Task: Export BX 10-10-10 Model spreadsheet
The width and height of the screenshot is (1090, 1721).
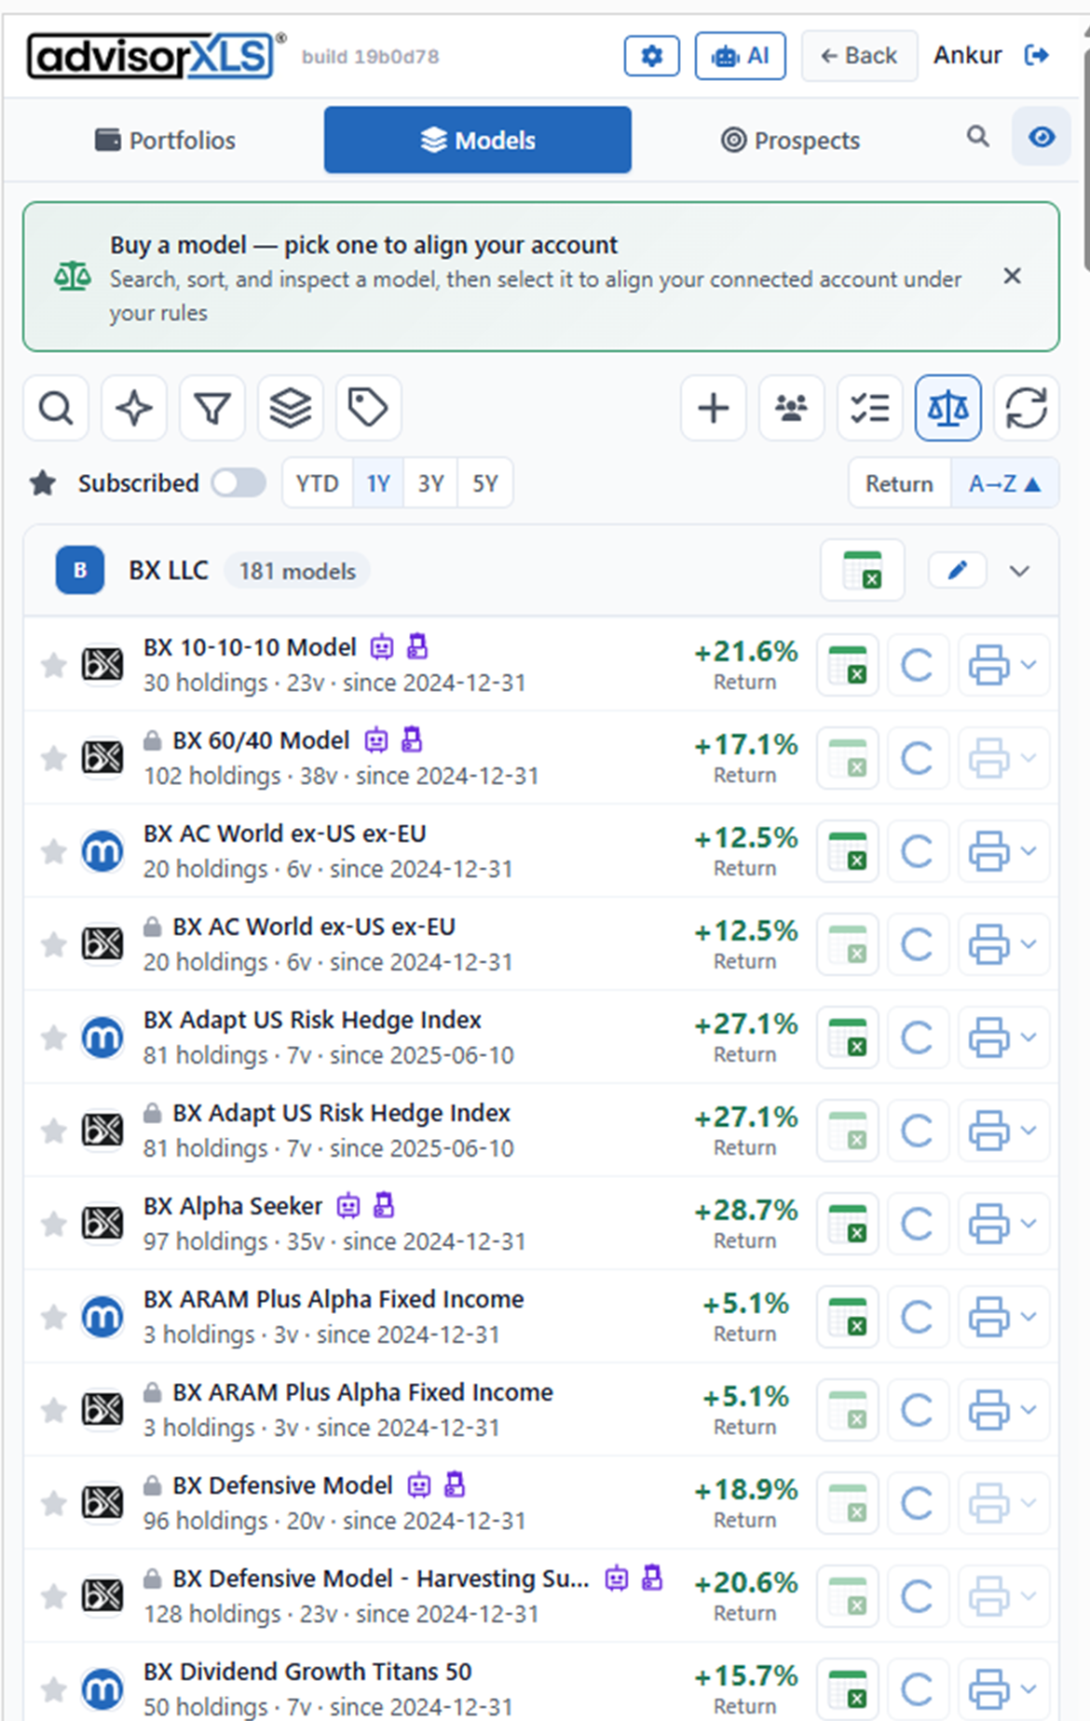Action: [848, 665]
